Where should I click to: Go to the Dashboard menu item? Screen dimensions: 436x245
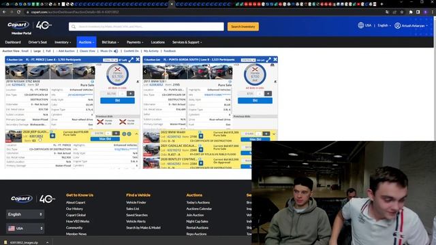click(x=13, y=42)
